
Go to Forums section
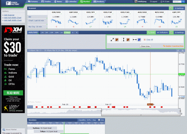click(x=33, y=1)
